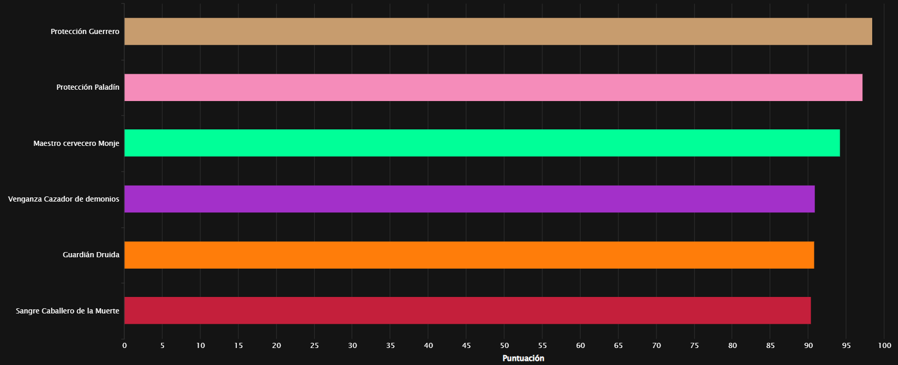Screen dimensions: 898x365
Task: Select the purple Venganza Cazador de demonios bar
Action: (469, 199)
